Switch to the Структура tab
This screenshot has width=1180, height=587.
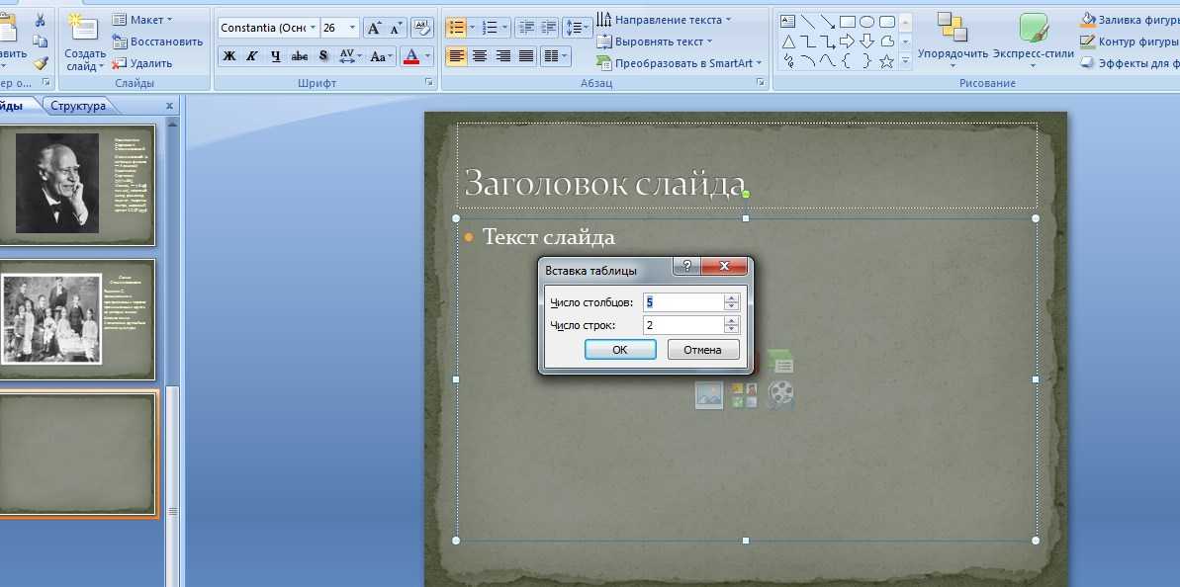(78, 106)
